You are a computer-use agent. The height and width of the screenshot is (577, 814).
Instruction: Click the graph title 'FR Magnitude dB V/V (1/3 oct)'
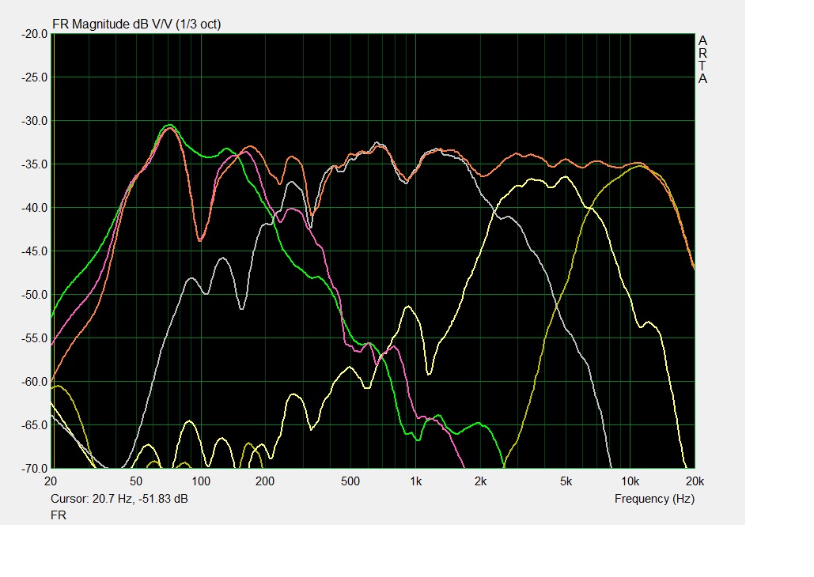[x=137, y=25]
